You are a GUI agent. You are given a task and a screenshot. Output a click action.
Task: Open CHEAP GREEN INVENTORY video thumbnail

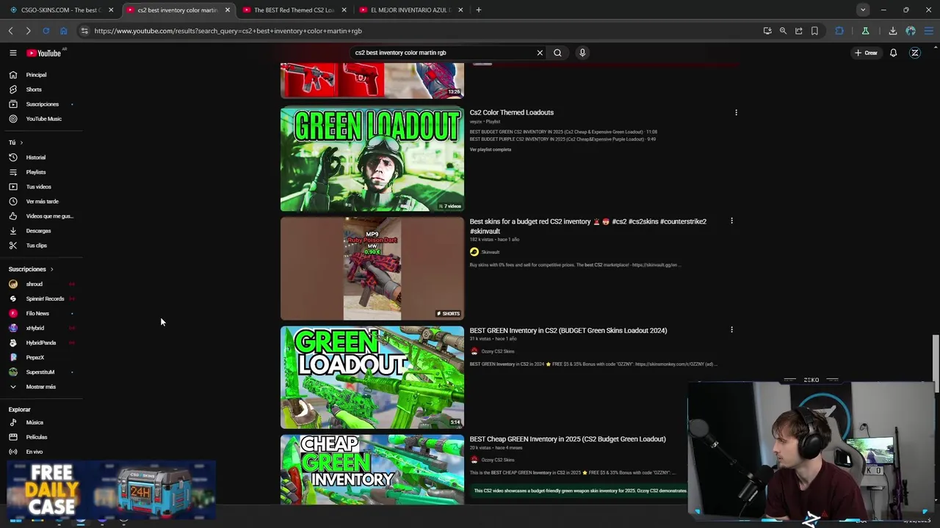(372, 469)
